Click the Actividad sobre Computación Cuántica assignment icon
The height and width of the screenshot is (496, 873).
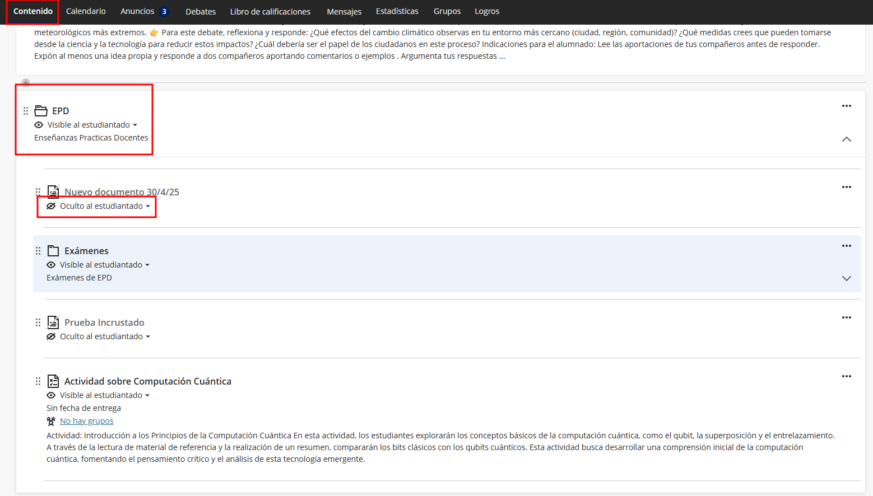click(53, 381)
